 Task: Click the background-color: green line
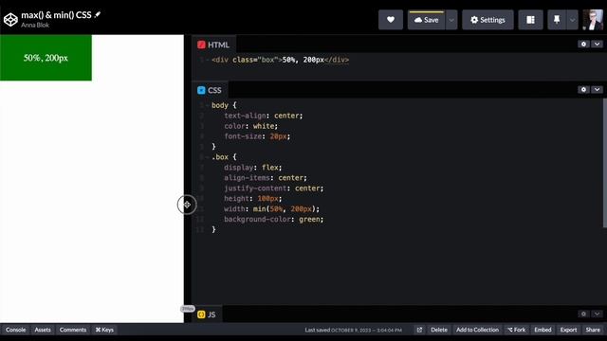[x=274, y=219]
